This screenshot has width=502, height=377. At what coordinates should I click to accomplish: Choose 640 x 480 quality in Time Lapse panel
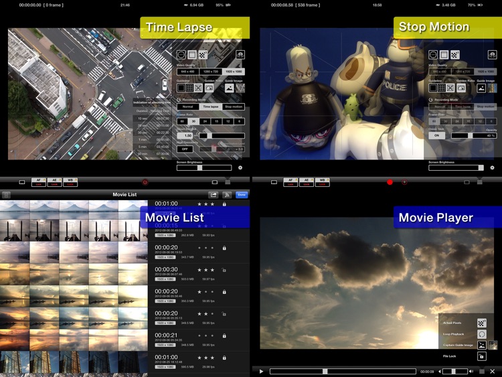click(x=188, y=72)
